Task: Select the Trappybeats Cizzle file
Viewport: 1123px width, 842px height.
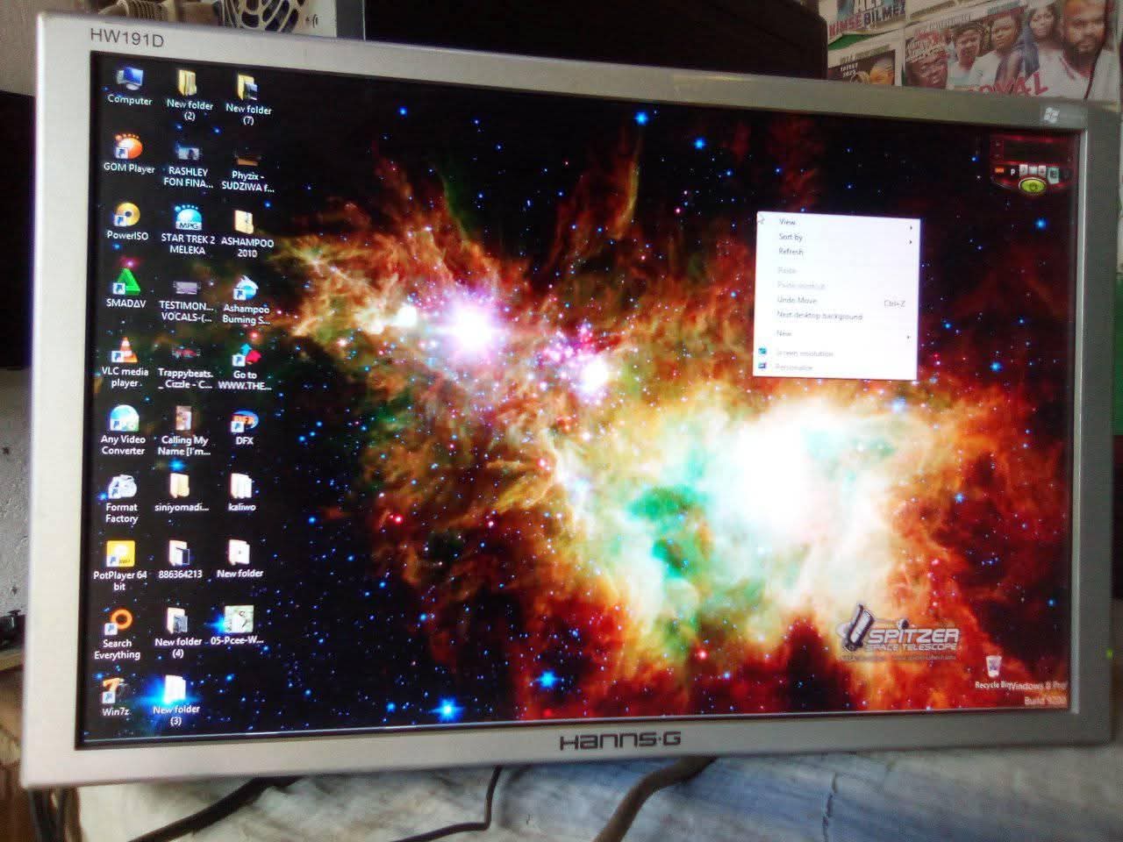Action: (184, 366)
